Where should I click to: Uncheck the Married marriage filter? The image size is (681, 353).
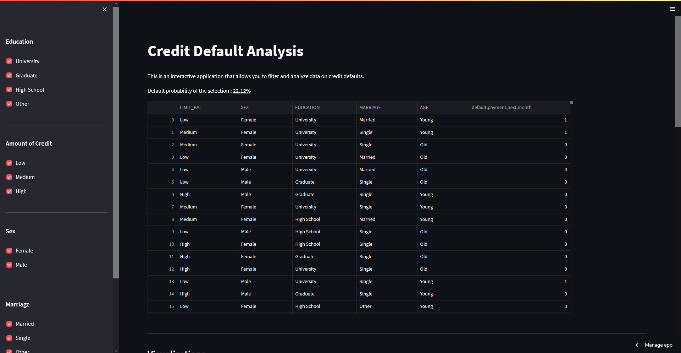point(9,324)
